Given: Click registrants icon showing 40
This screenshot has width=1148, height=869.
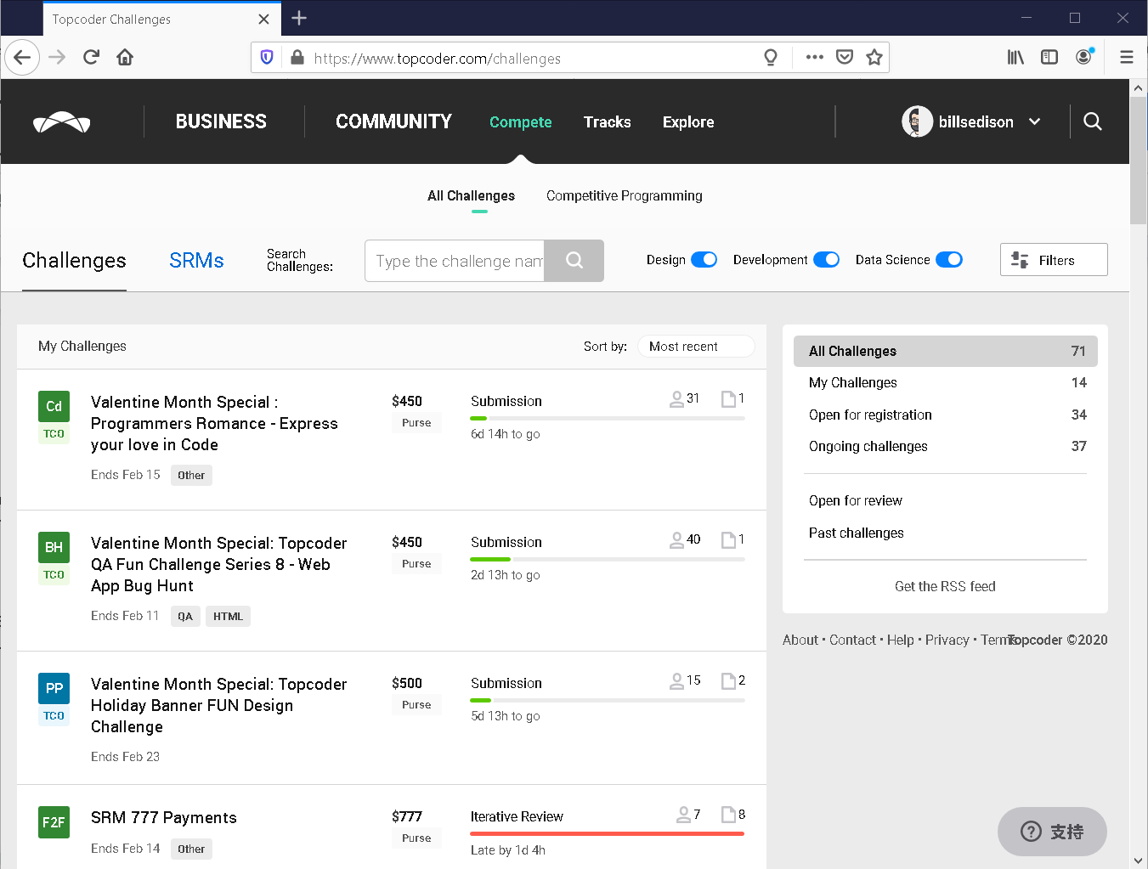Looking at the screenshot, I should (676, 539).
